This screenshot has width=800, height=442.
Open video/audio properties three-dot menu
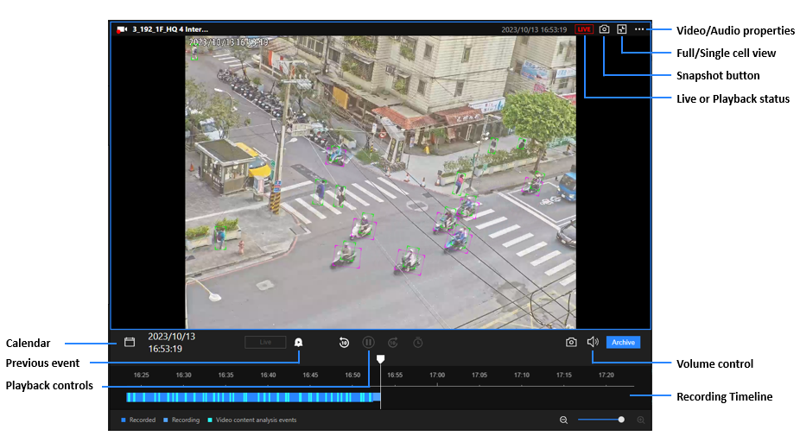(639, 29)
